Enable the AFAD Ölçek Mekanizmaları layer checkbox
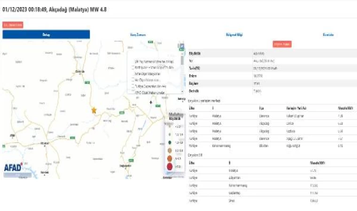This screenshot has height=211, width=357. click(133, 92)
